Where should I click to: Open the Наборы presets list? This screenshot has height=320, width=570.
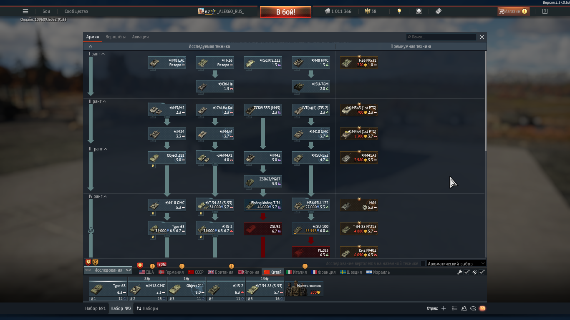(x=147, y=309)
